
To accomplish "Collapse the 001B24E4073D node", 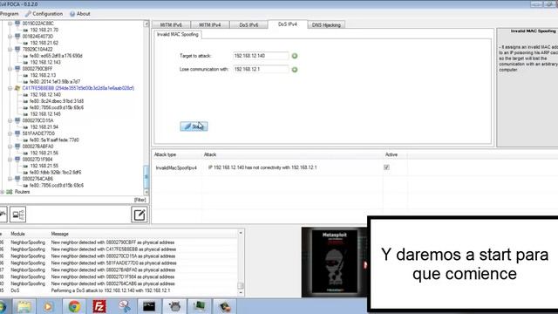I will click(10, 37).
